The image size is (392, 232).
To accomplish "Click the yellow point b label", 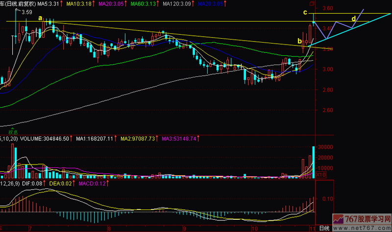I will click(x=299, y=41).
